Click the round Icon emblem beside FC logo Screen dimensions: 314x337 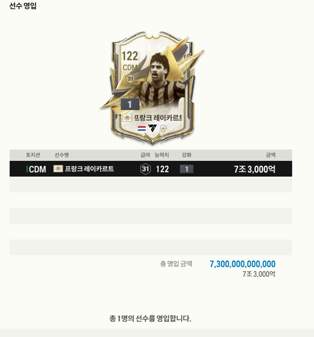[x=163, y=129]
